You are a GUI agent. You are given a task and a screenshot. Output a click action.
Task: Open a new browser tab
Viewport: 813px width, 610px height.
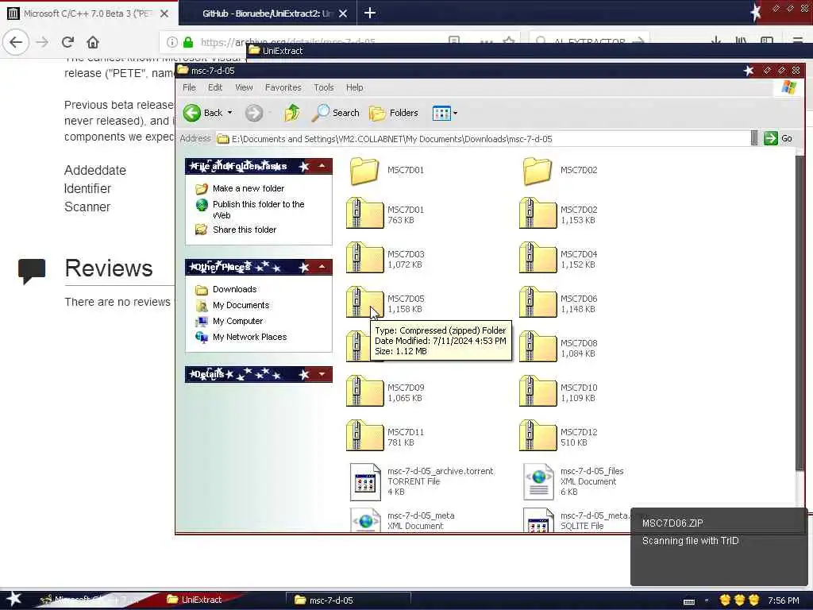(370, 13)
